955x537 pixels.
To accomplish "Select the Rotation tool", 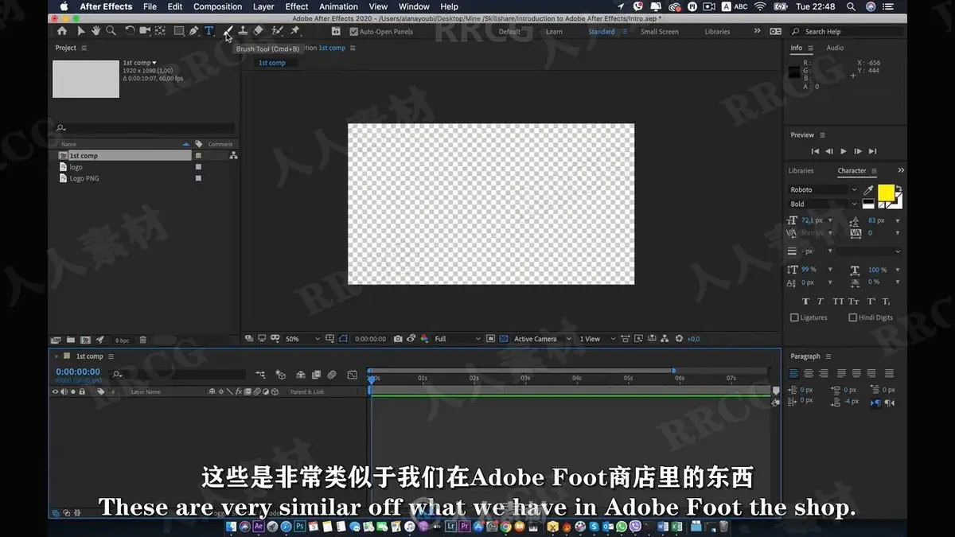I will pyautogui.click(x=130, y=31).
